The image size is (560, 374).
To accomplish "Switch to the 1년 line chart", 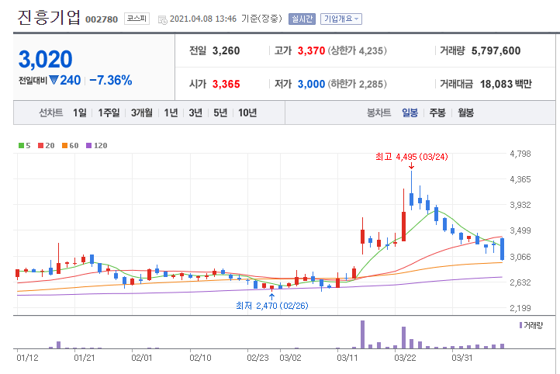I will coord(171,113).
